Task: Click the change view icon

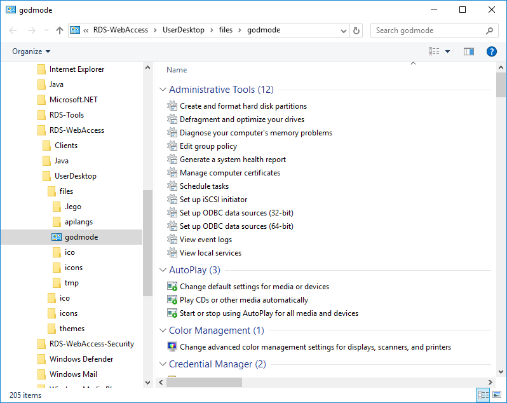Action: click(x=434, y=51)
